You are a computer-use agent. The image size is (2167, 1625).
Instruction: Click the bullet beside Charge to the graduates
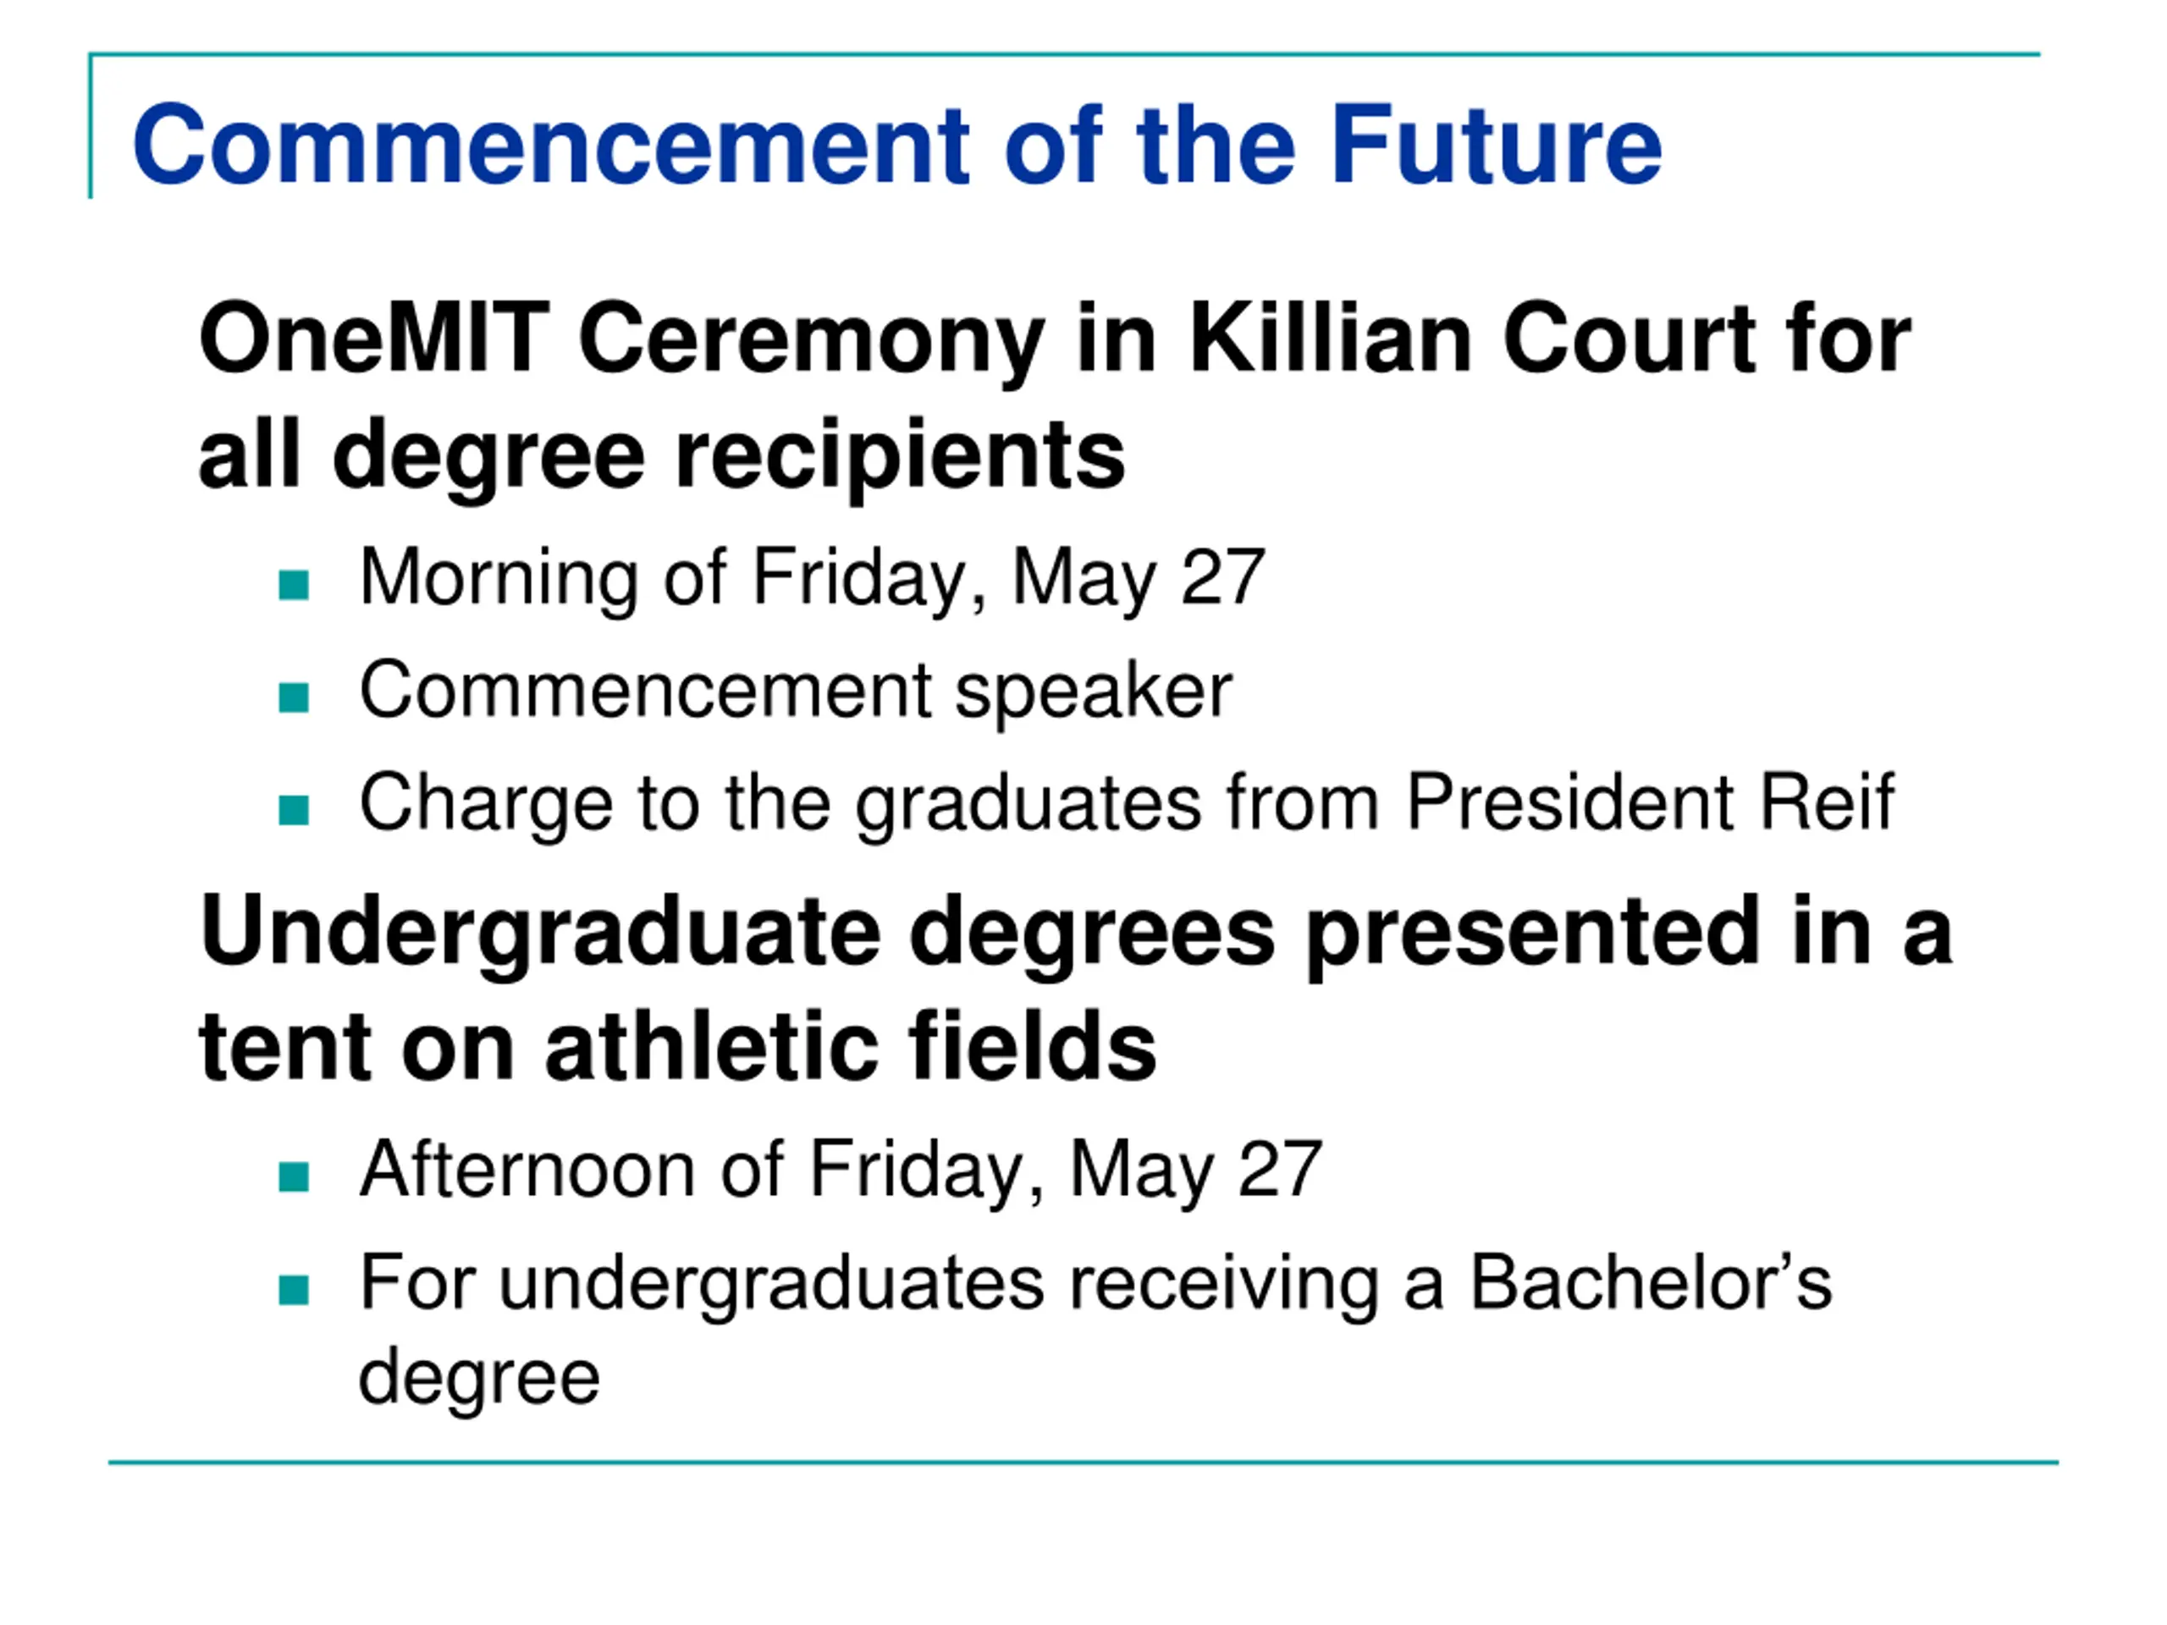click(x=294, y=810)
